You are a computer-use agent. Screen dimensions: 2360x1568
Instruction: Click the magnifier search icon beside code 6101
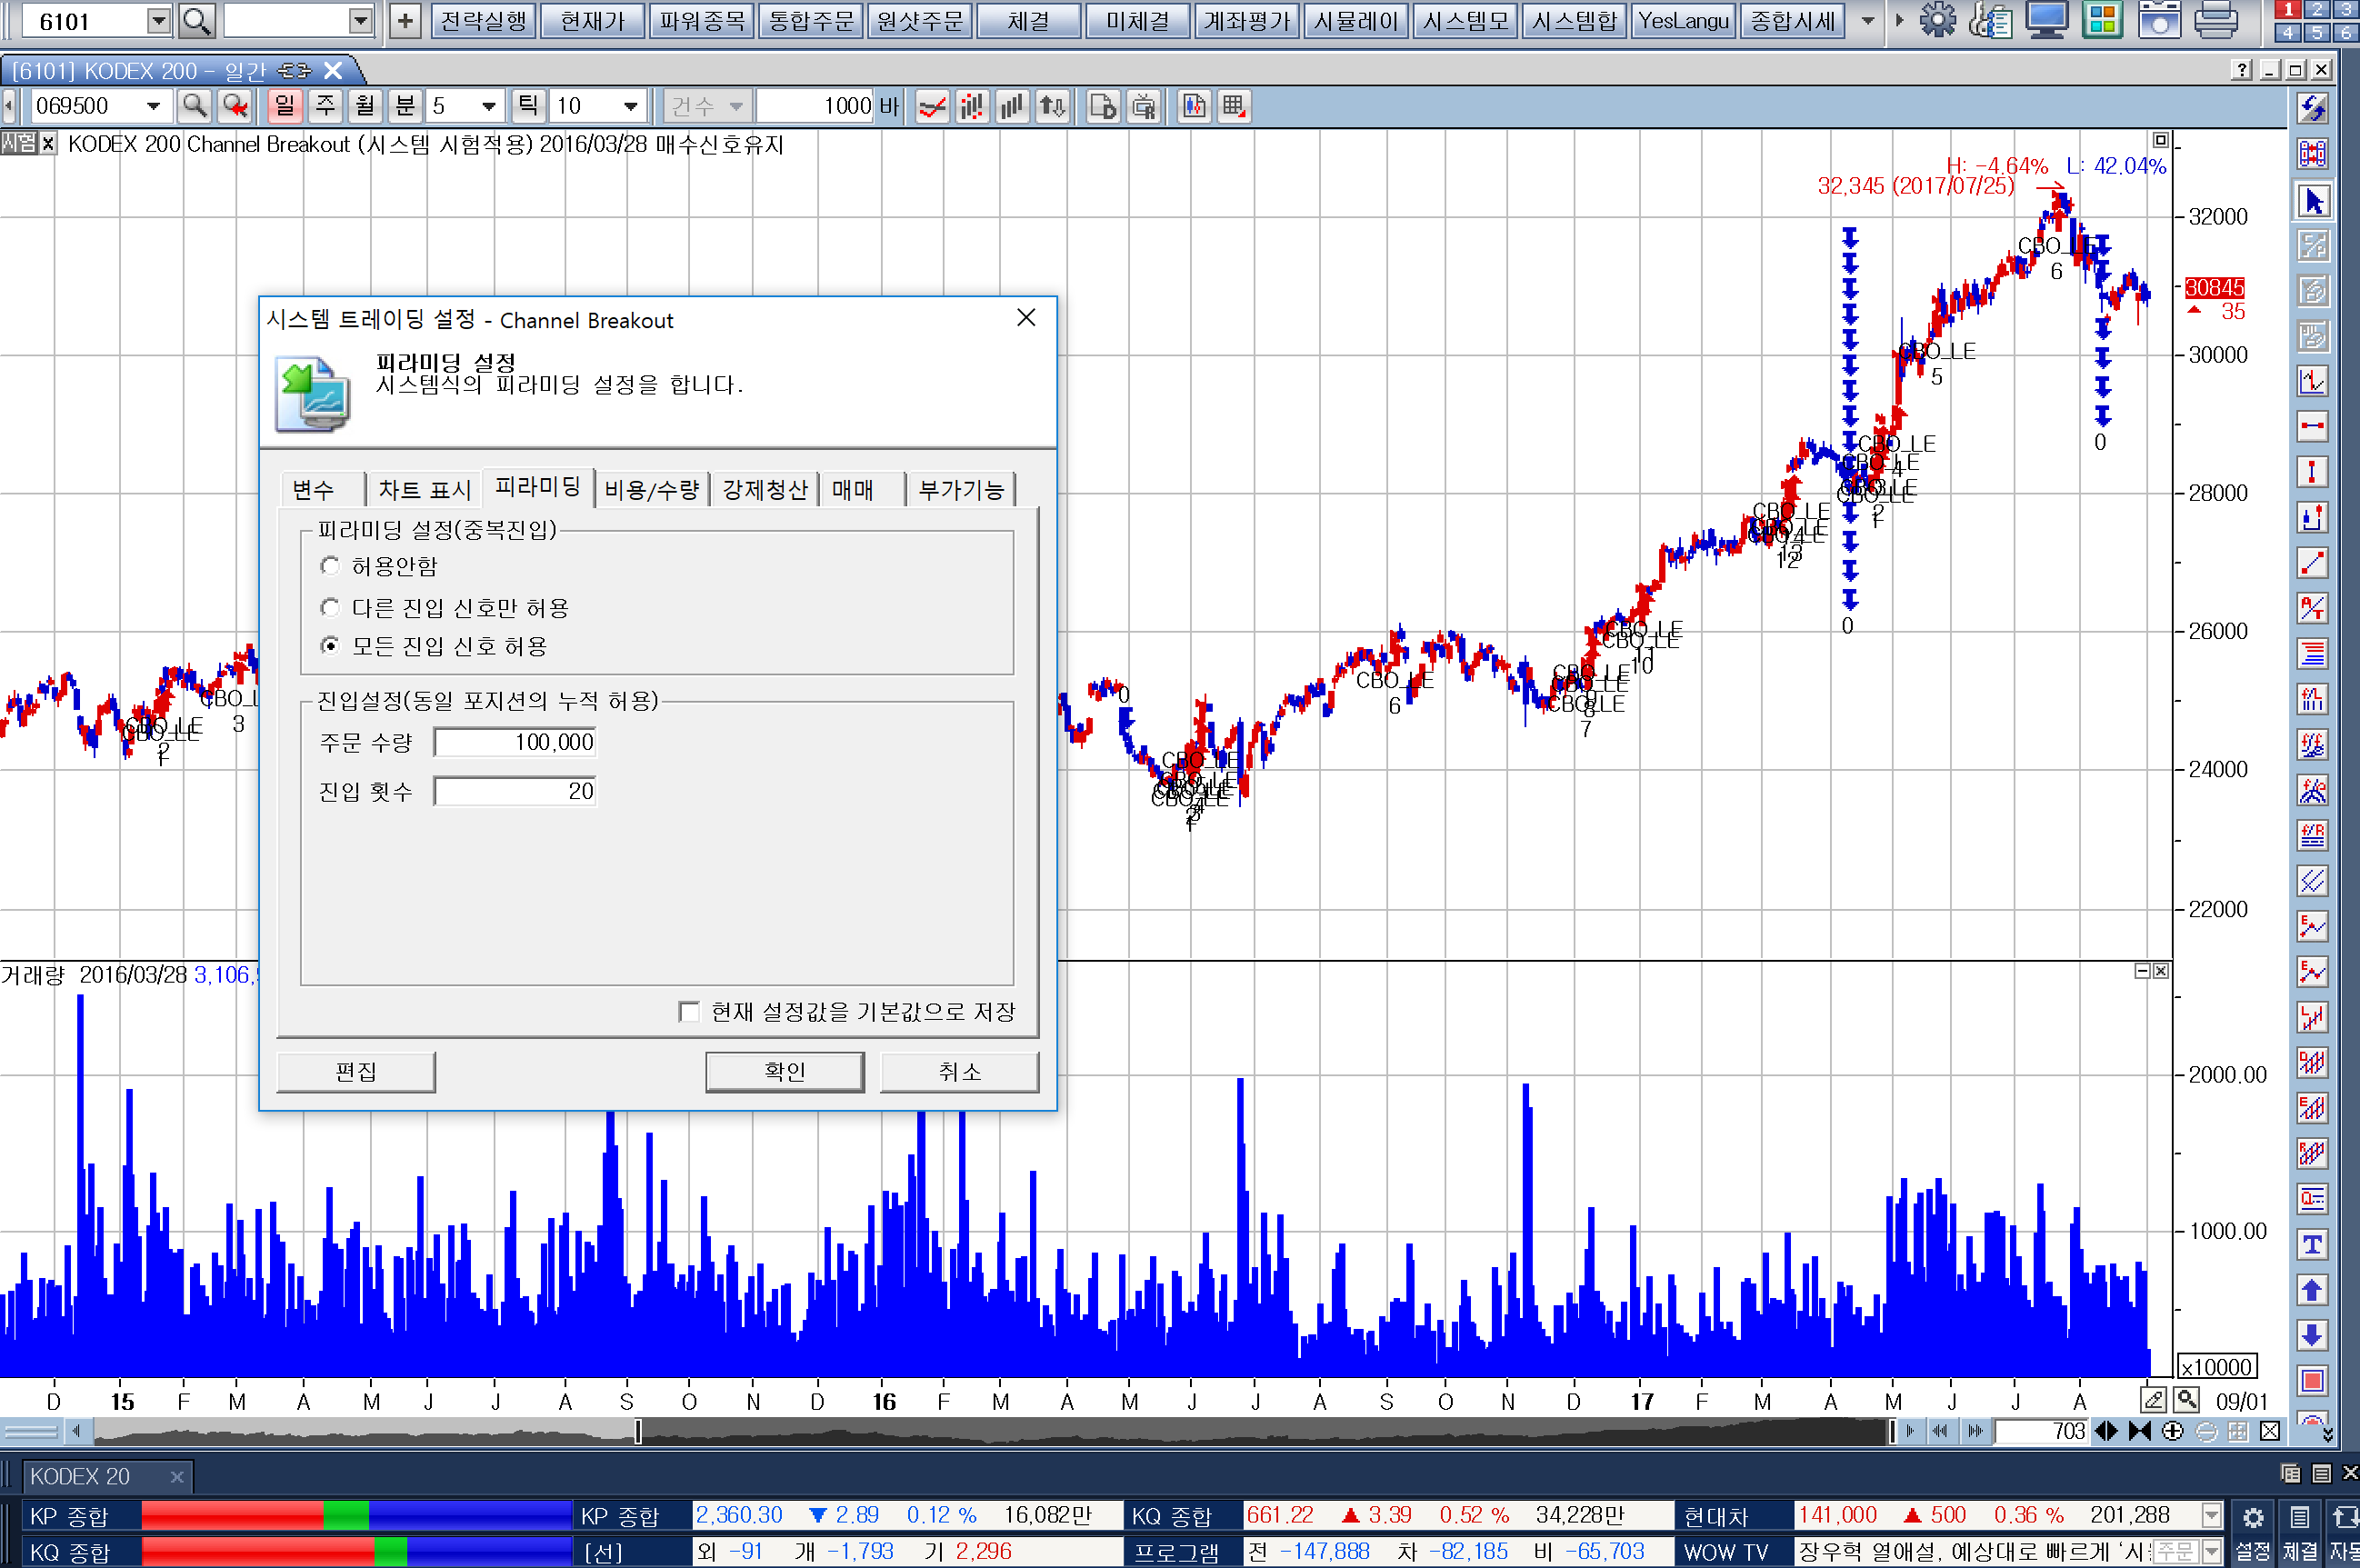point(197,20)
